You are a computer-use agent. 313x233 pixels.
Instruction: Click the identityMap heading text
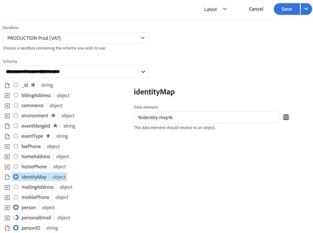pos(154,92)
